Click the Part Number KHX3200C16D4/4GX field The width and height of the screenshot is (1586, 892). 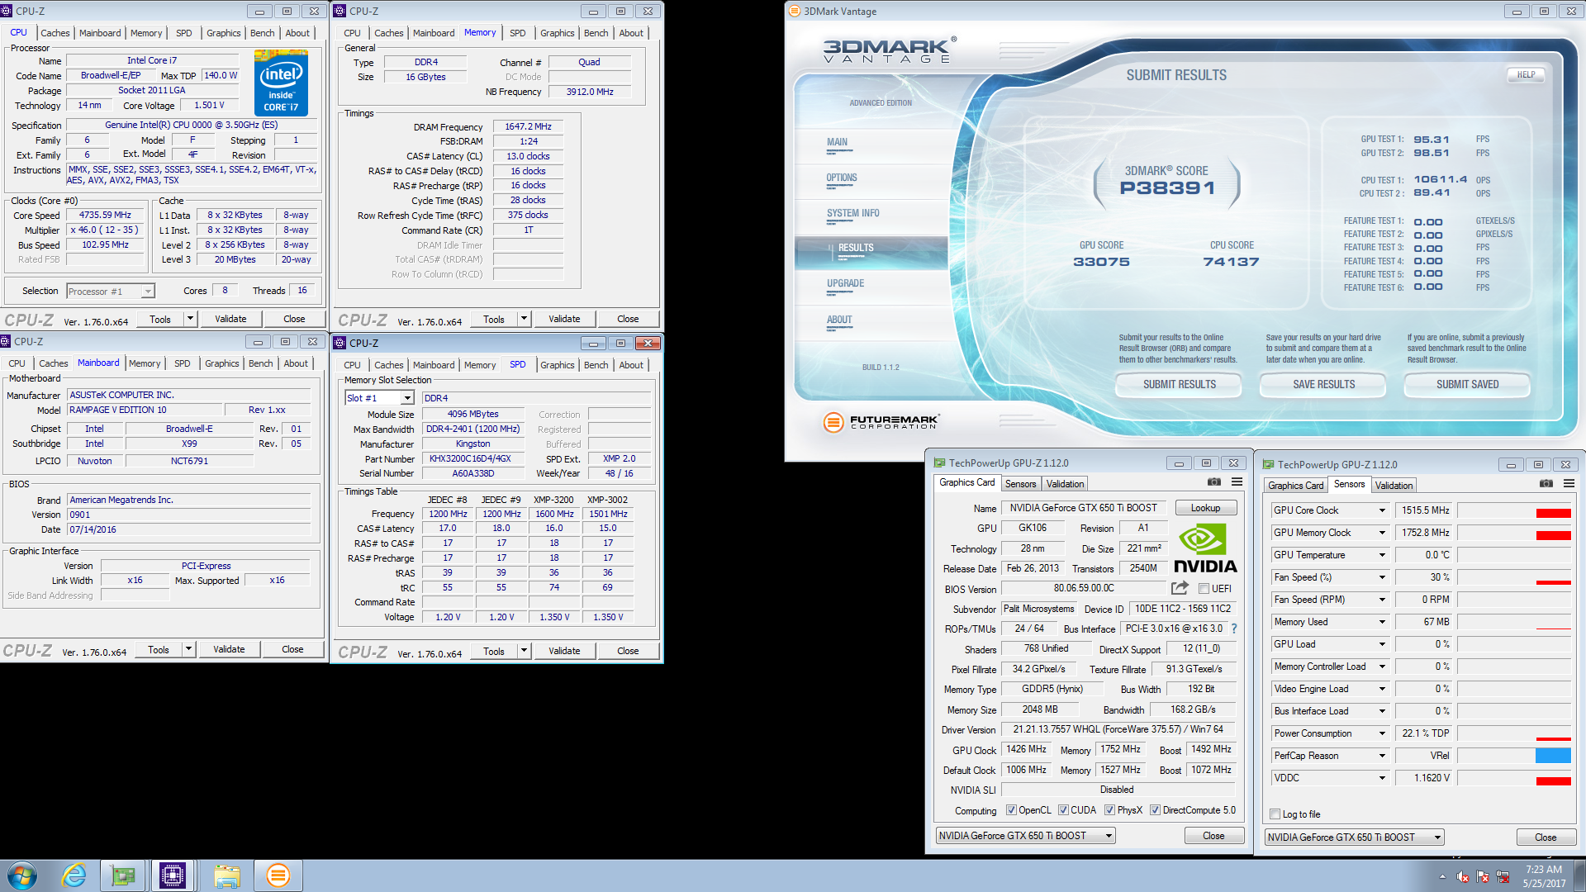coord(472,458)
